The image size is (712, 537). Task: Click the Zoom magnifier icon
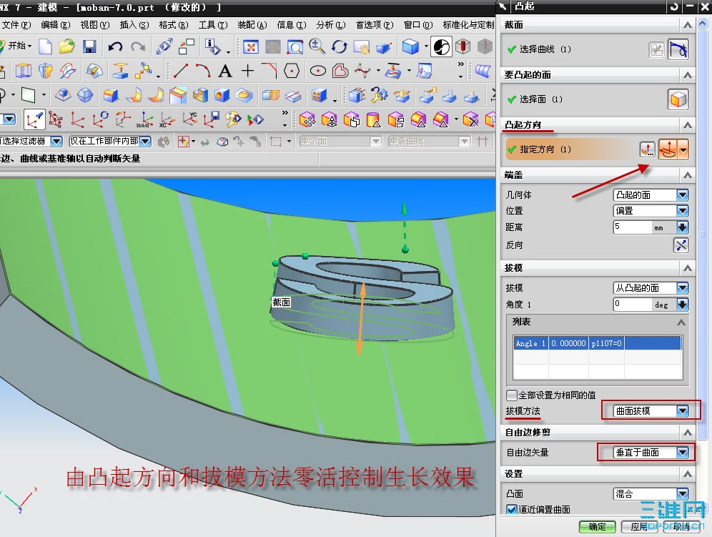pyautogui.click(x=317, y=46)
